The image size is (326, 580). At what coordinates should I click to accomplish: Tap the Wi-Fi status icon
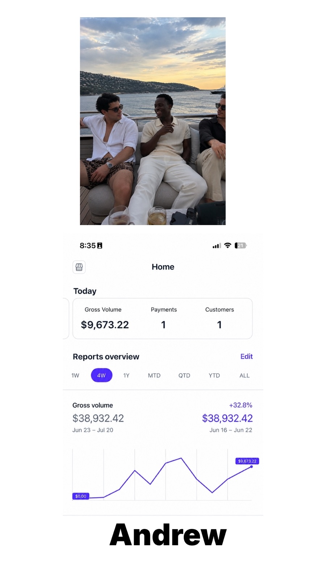(x=227, y=245)
